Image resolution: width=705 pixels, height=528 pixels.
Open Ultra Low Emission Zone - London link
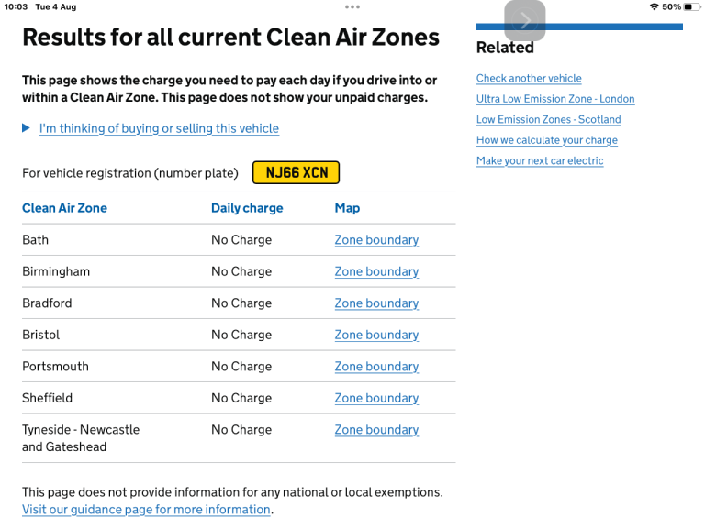555,99
